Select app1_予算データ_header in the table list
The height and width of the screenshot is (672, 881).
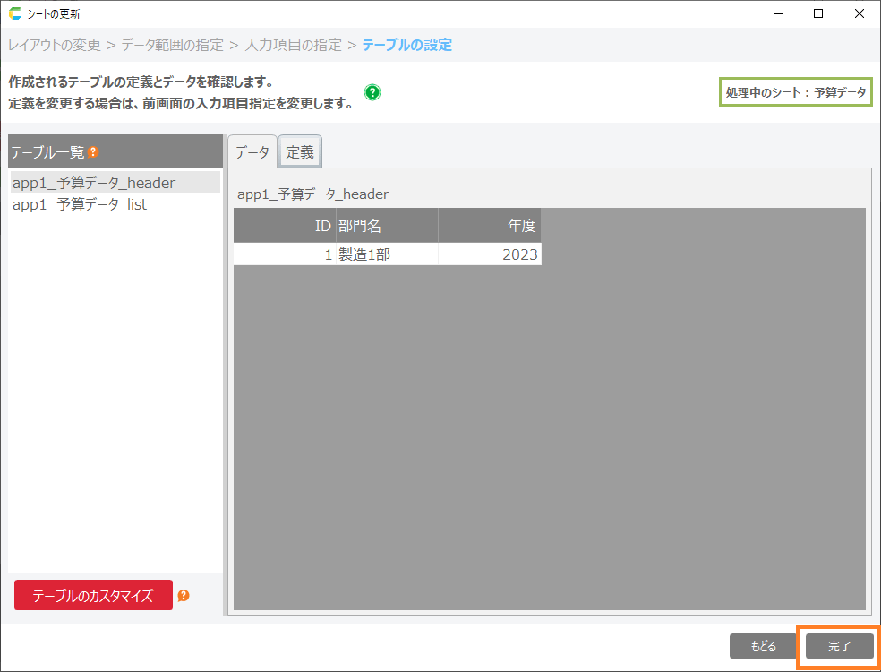tap(94, 183)
